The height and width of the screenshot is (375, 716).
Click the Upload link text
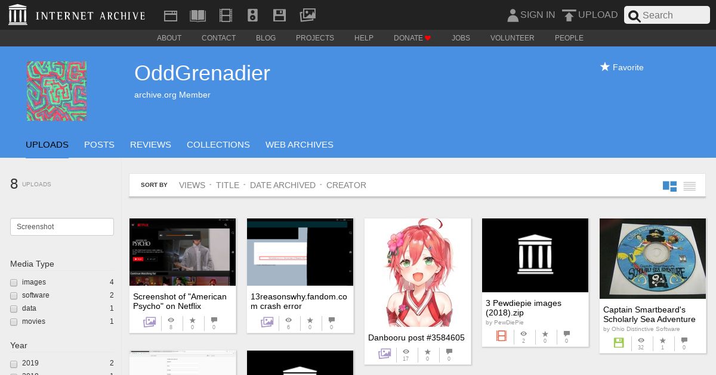(x=598, y=15)
